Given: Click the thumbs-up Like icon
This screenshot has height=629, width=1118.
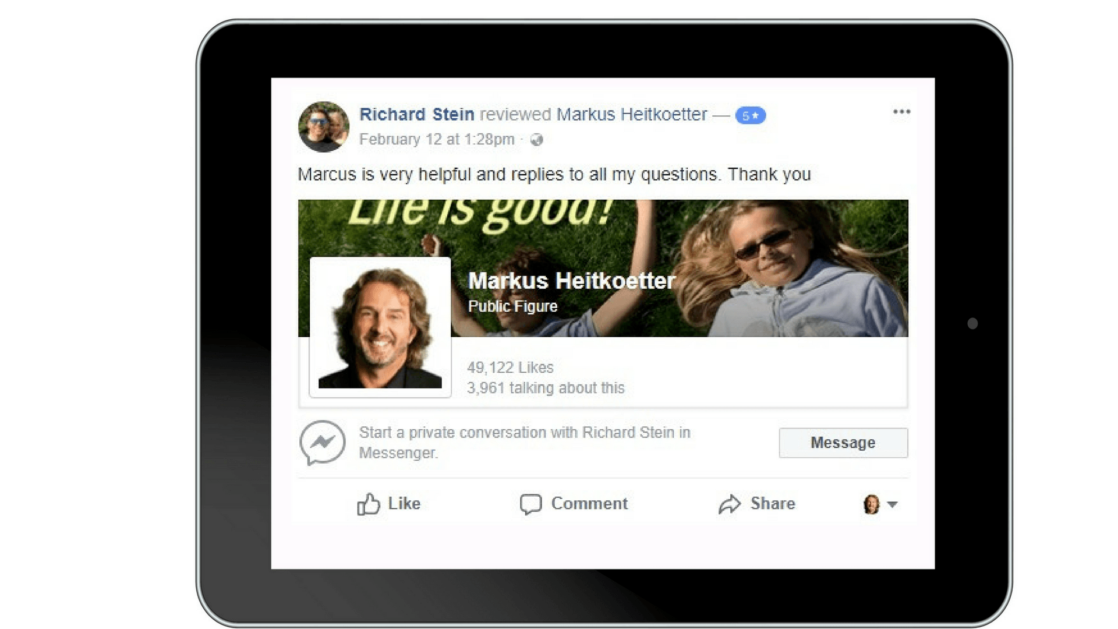Looking at the screenshot, I should (x=368, y=504).
